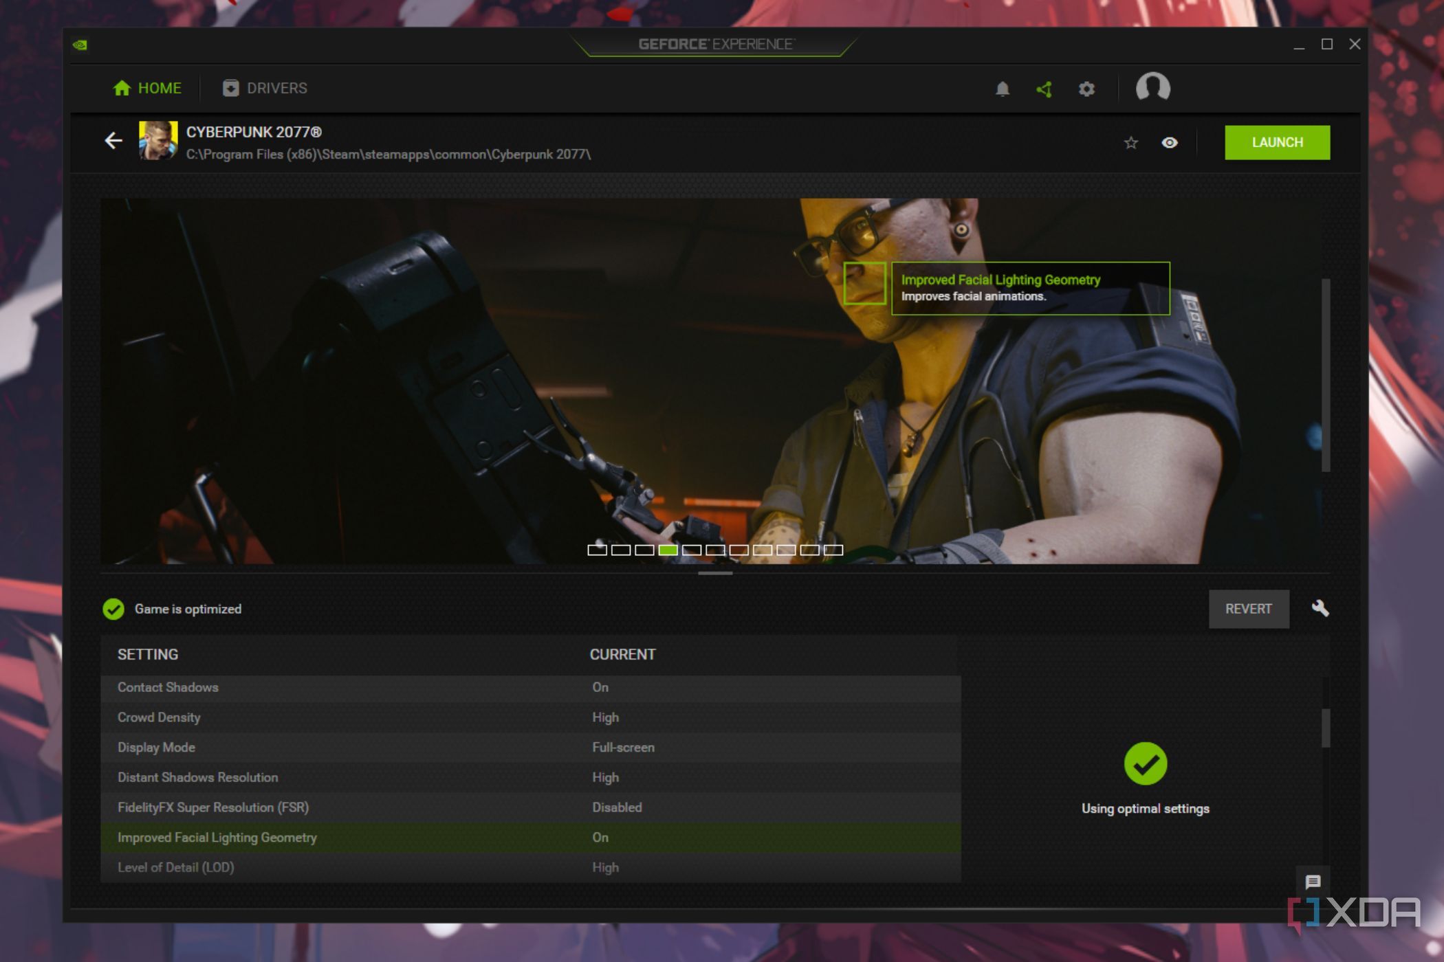Select the fourth green screenshot indicator
The image size is (1444, 962).
[668, 550]
